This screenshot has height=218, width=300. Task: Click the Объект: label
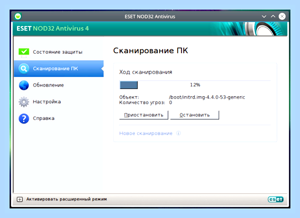(x=129, y=97)
